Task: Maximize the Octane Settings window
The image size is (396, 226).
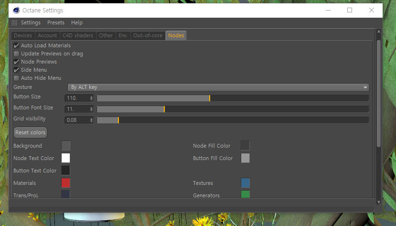Action: (350, 10)
